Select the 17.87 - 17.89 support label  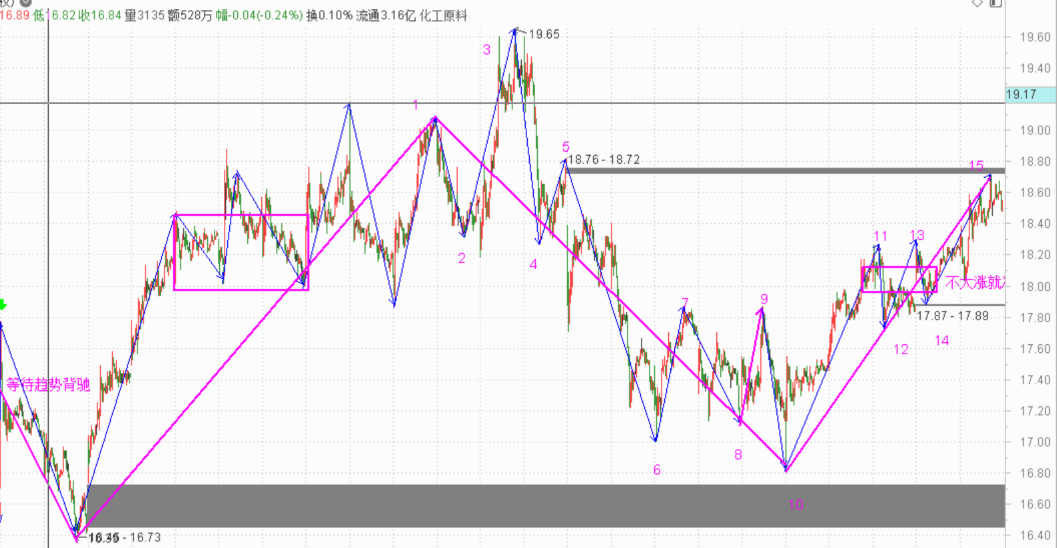pos(952,316)
